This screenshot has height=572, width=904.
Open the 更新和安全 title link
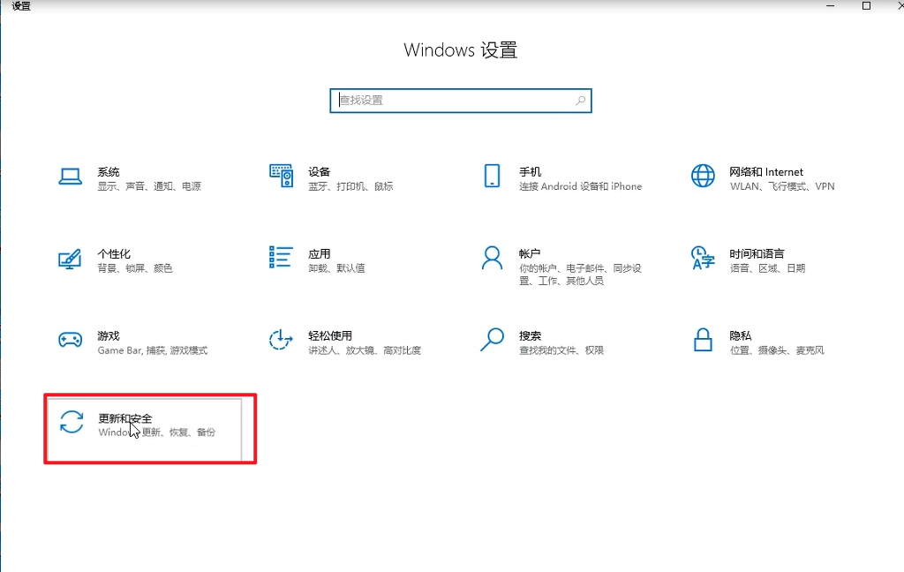pos(125,418)
